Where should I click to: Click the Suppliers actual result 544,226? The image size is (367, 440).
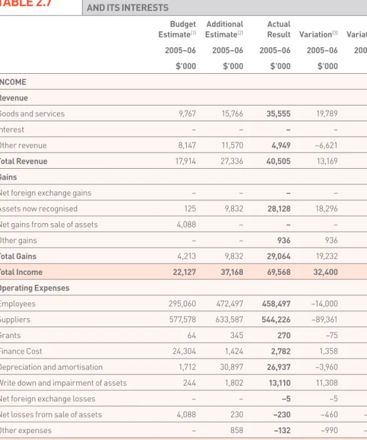276,319
